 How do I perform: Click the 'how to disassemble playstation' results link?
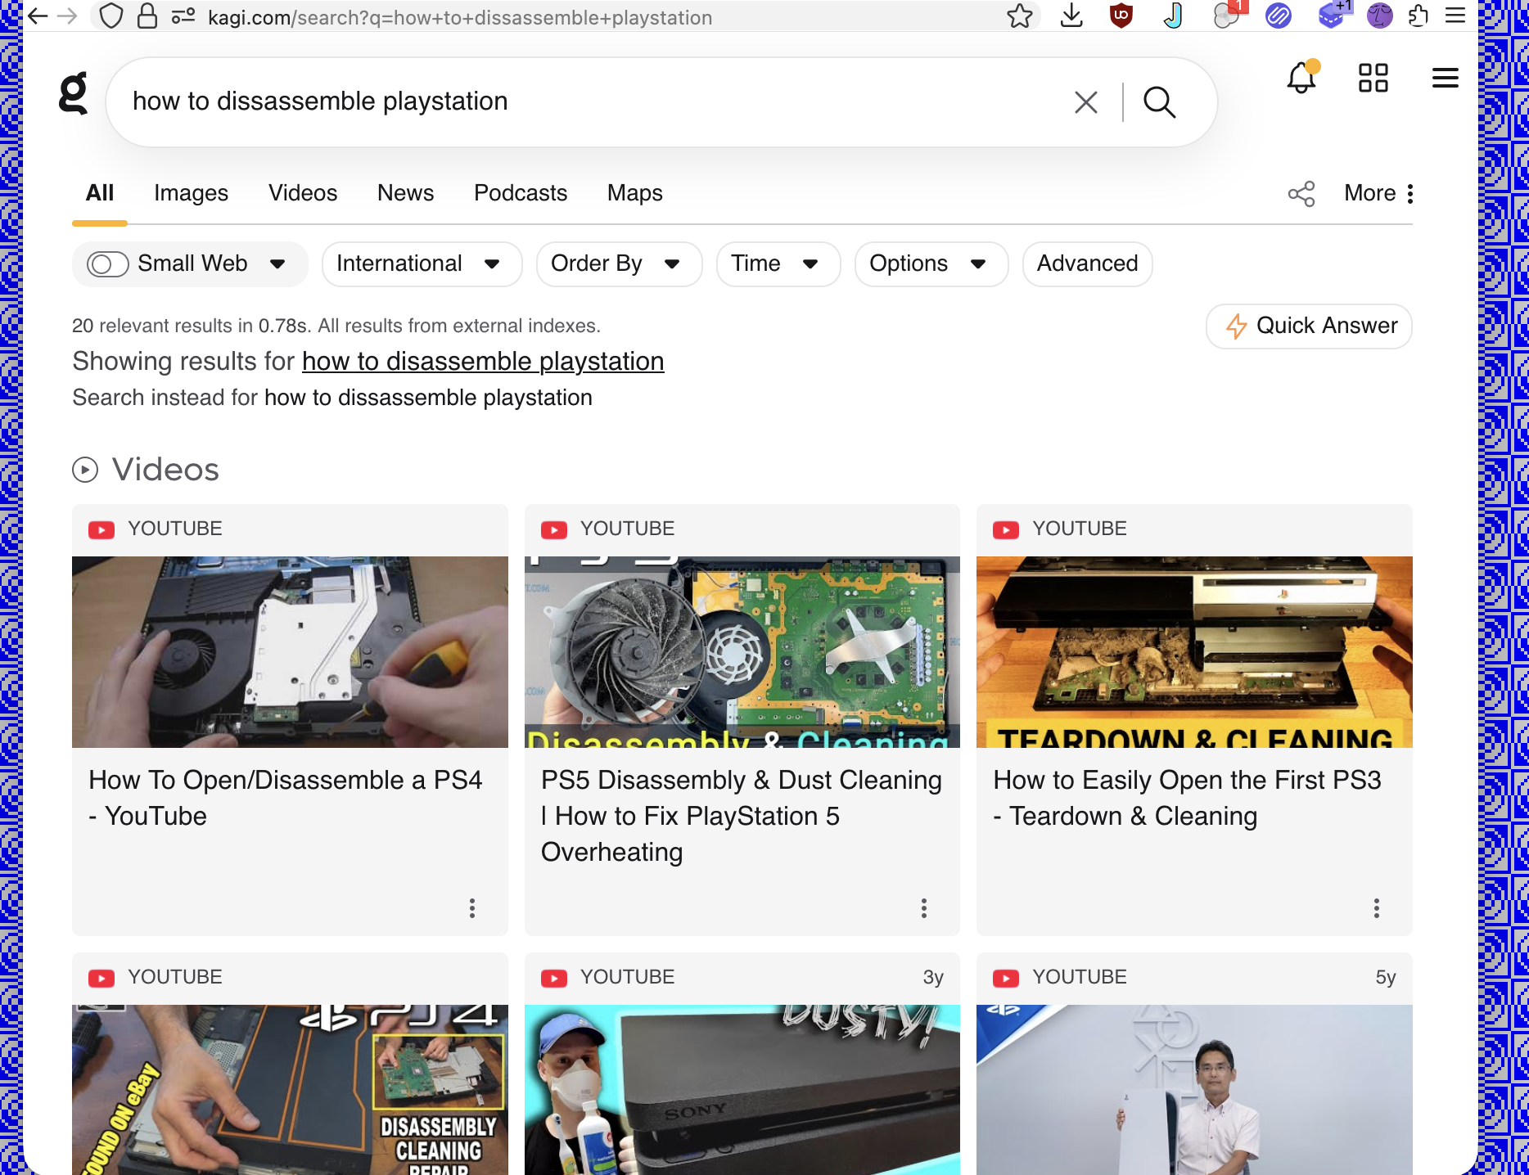coord(482,361)
